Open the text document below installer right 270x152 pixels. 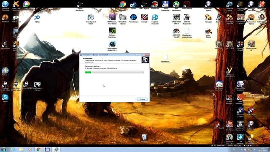[165, 59]
